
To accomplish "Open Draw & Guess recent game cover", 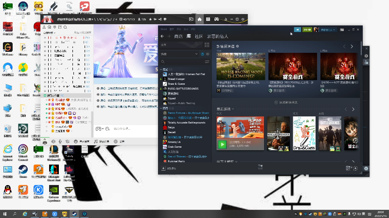I will [304, 133].
